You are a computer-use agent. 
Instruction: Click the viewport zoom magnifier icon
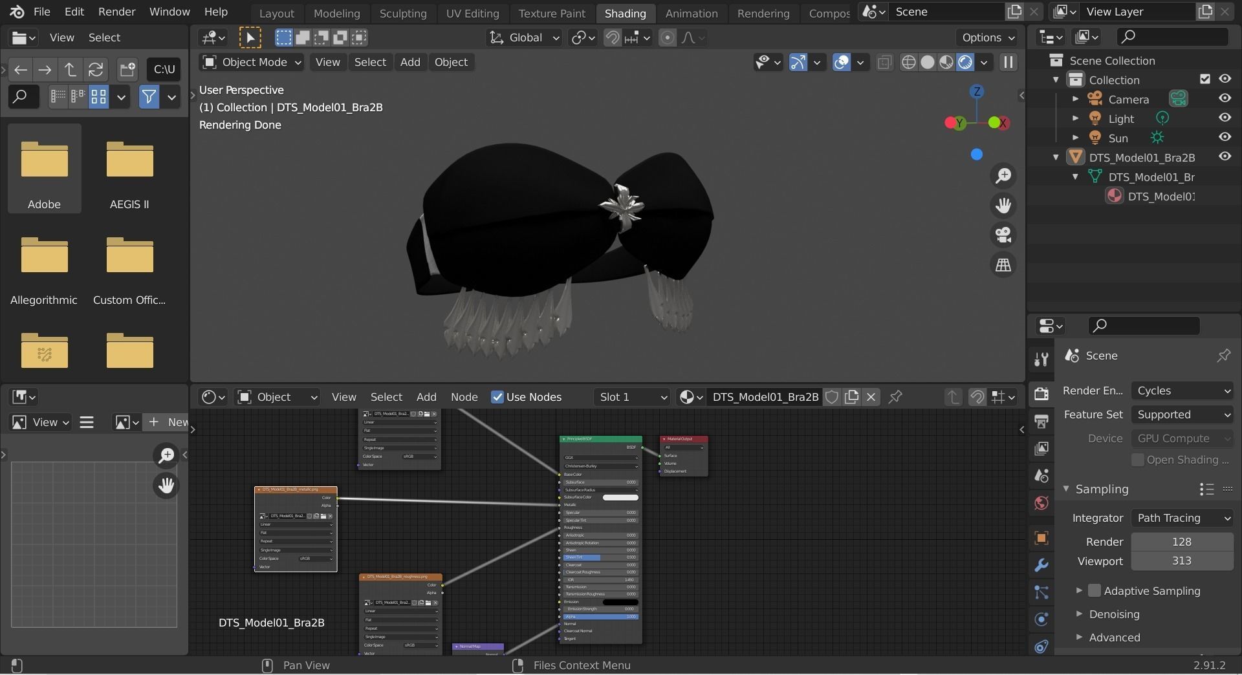click(1003, 176)
